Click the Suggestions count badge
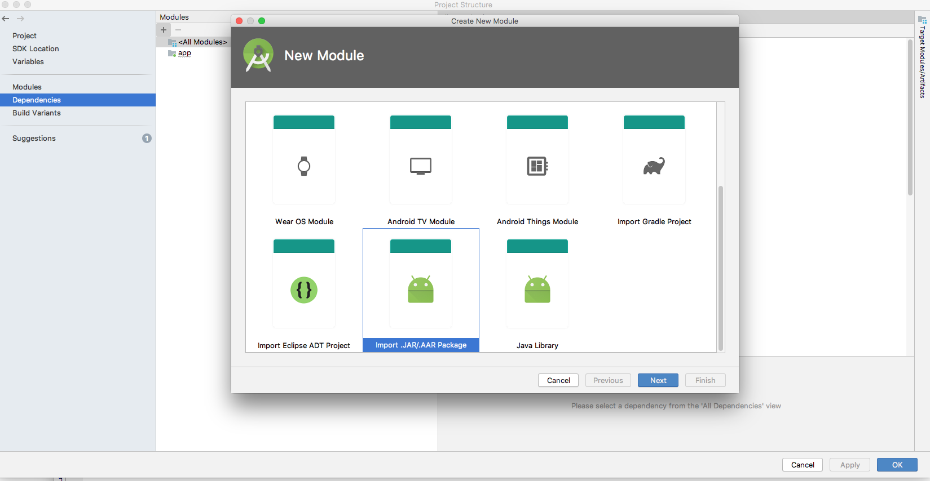Image resolution: width=930 pixels, height=481 pixels. coord(147,138)
